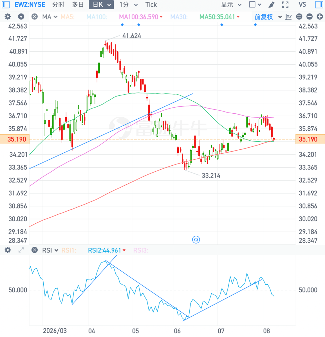Image resolution: width=325 pixels, height=337 pixels.
Task: Open the RSI panel settings gear
Action: (x=8, y=250)
